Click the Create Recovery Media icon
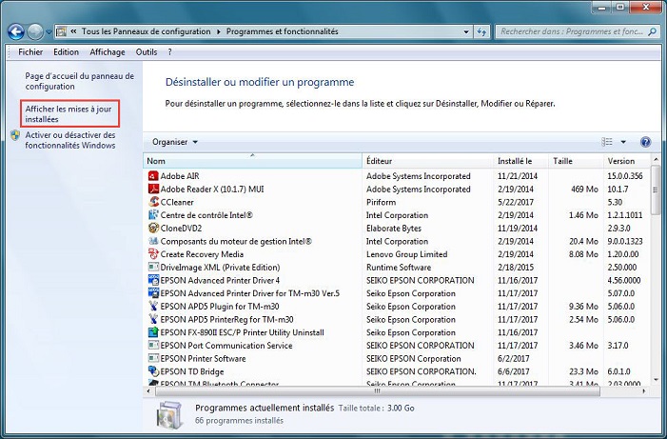 [x=153, y=254]
